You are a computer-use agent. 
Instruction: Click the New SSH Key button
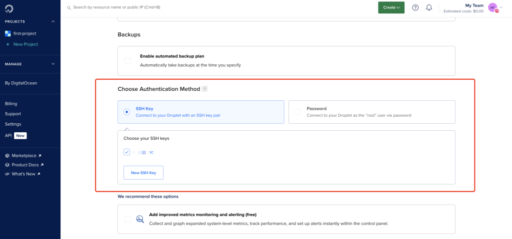[143, 173]
